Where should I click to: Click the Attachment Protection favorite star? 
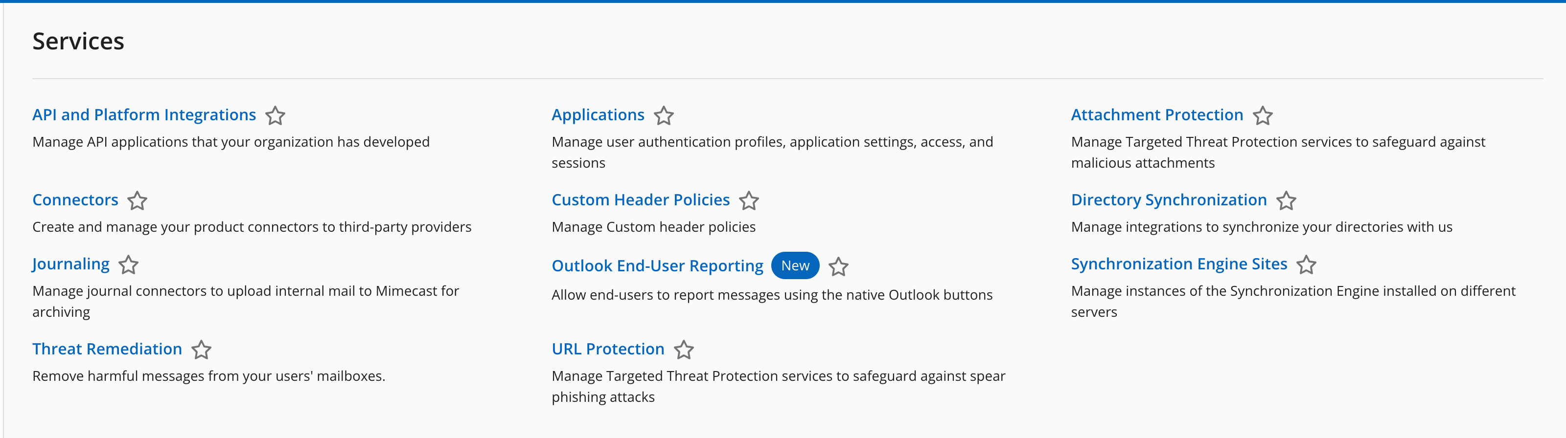[1263, 115]
